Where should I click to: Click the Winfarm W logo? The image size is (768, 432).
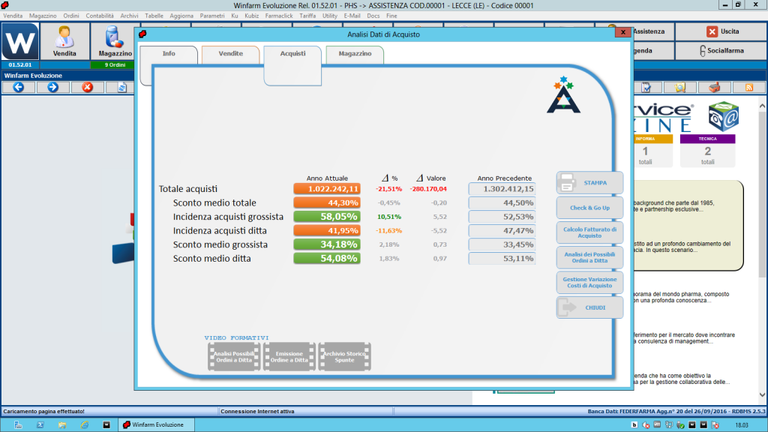pos(20,42)
